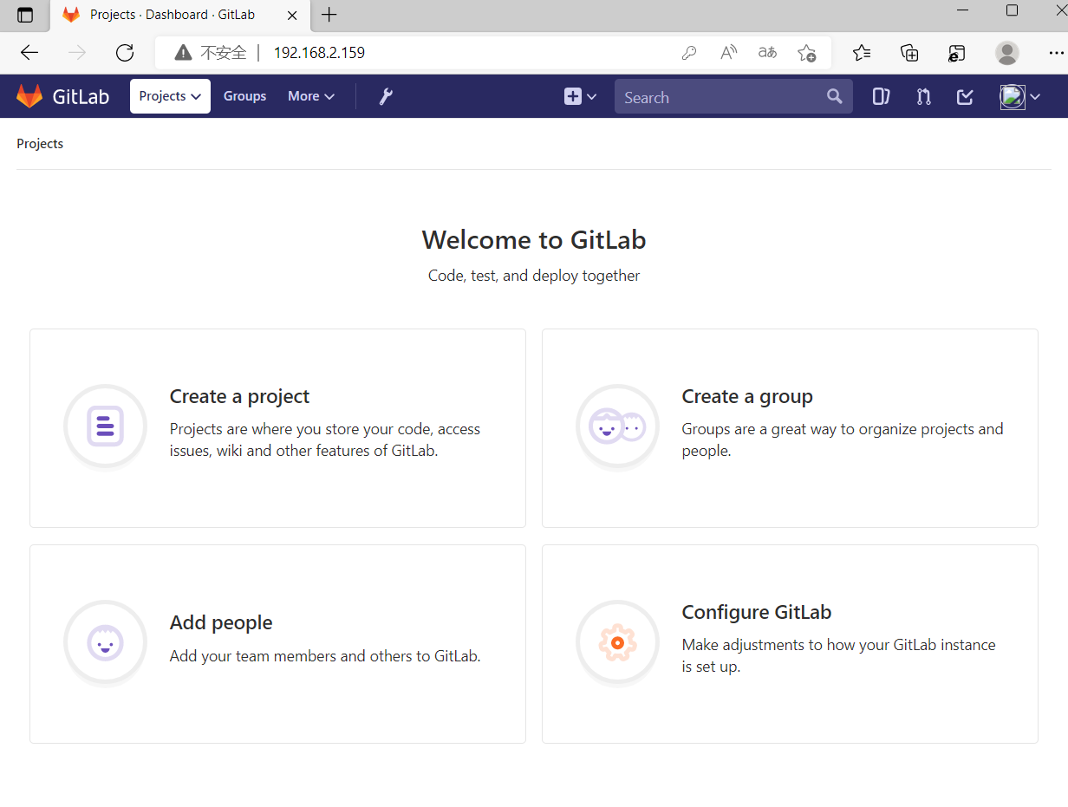Click the Add people face icon
The image size is (1068, 807).
[x=106, y=643]
